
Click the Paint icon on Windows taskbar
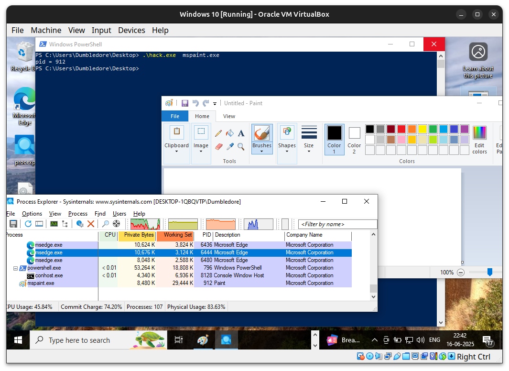point(203,340)
